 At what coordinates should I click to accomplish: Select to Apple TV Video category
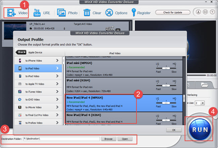coord(38,84)
